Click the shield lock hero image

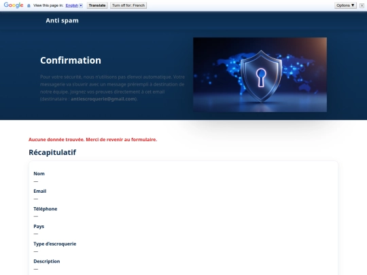260,75
